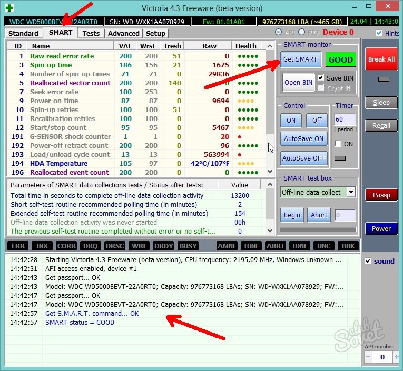
Task: Click the BUSY status indicator
Action: (x=188, y=246)
